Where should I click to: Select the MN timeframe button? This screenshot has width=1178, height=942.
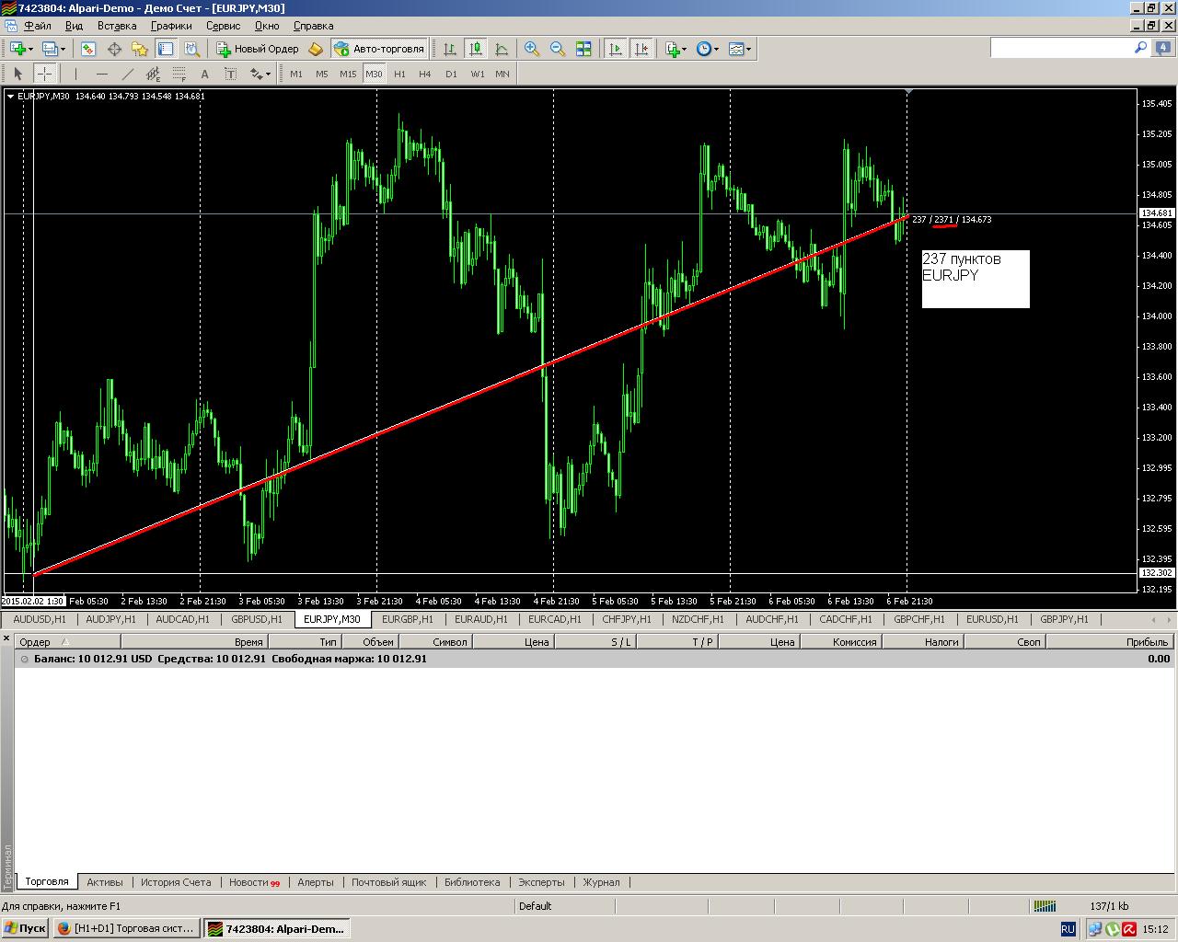(502, 74)
